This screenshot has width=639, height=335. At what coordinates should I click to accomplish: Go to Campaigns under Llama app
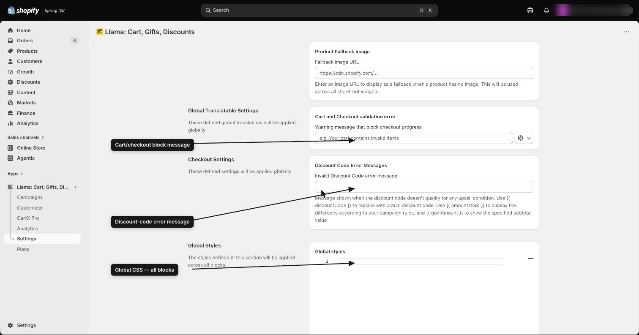click(x=30, y=197)
